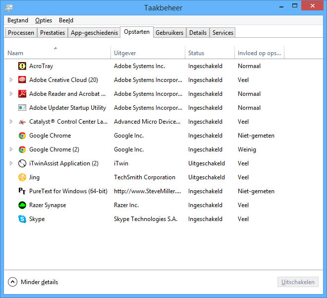Image resolution: width=327 pixels, height=298 pixels.
Task: Click the Niet-gemeten value in PureText row
Action: [x=256, y=191]
